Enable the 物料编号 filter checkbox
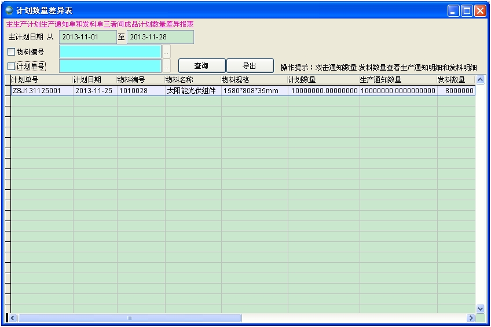The width and height of the screenshot is (491, 327). (x=12, y=52)
